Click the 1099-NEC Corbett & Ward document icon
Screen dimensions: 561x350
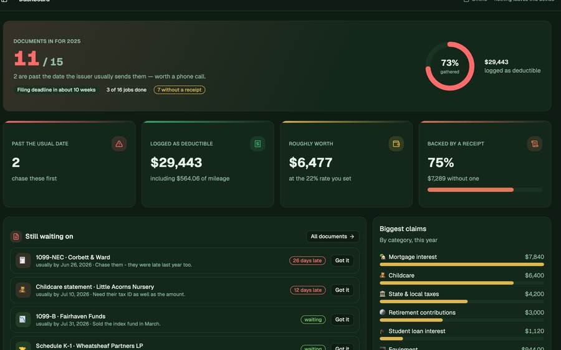tap(22, 260)
